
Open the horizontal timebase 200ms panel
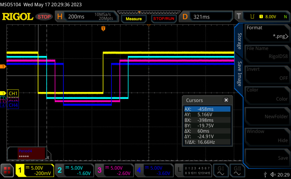click(87, 16)
